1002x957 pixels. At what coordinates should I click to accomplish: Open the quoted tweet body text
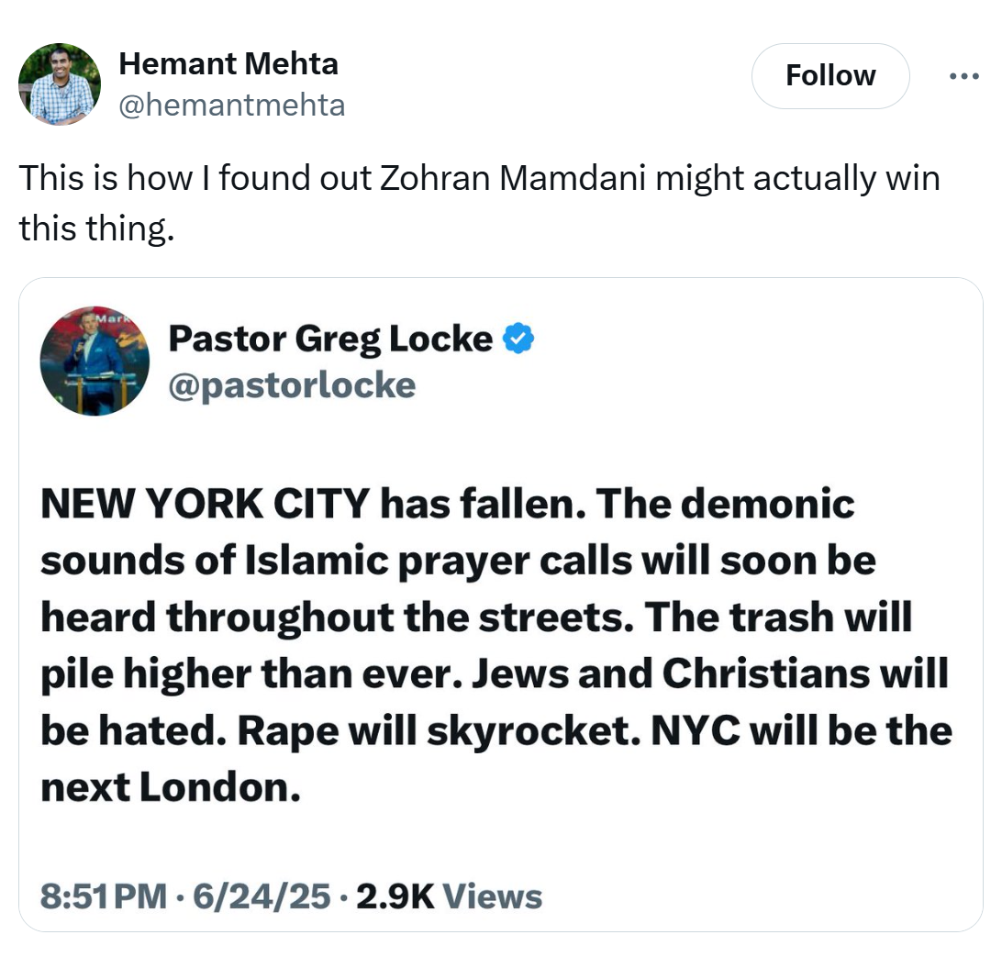pyautogui.click(x=495, y=645)
